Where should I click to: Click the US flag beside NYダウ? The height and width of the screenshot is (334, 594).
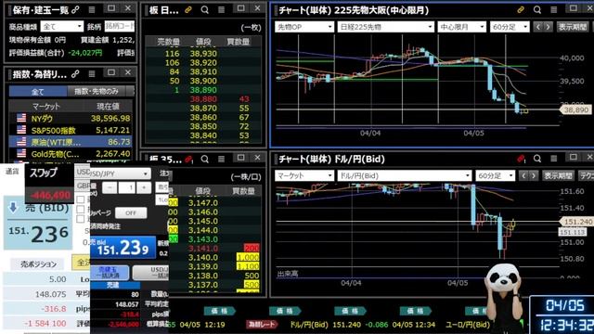tap(21, 118)
